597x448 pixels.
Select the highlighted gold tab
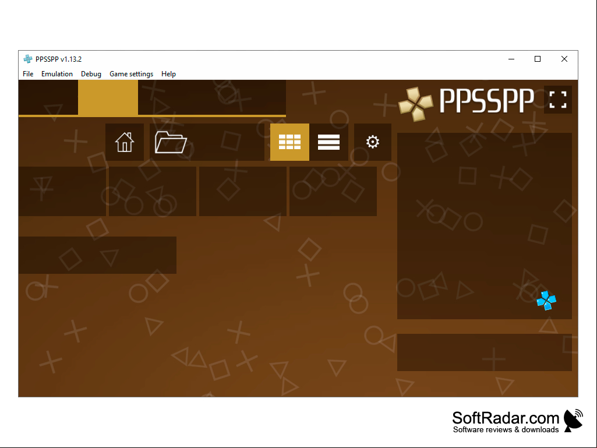click(108, 97)
